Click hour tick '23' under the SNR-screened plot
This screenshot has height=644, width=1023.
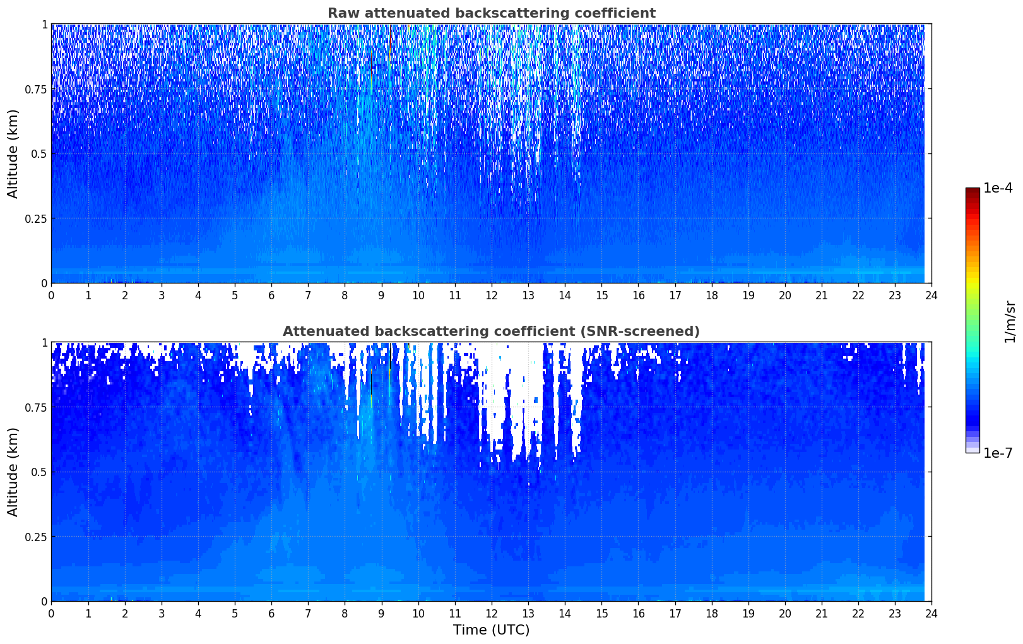[x=894, y=613]
